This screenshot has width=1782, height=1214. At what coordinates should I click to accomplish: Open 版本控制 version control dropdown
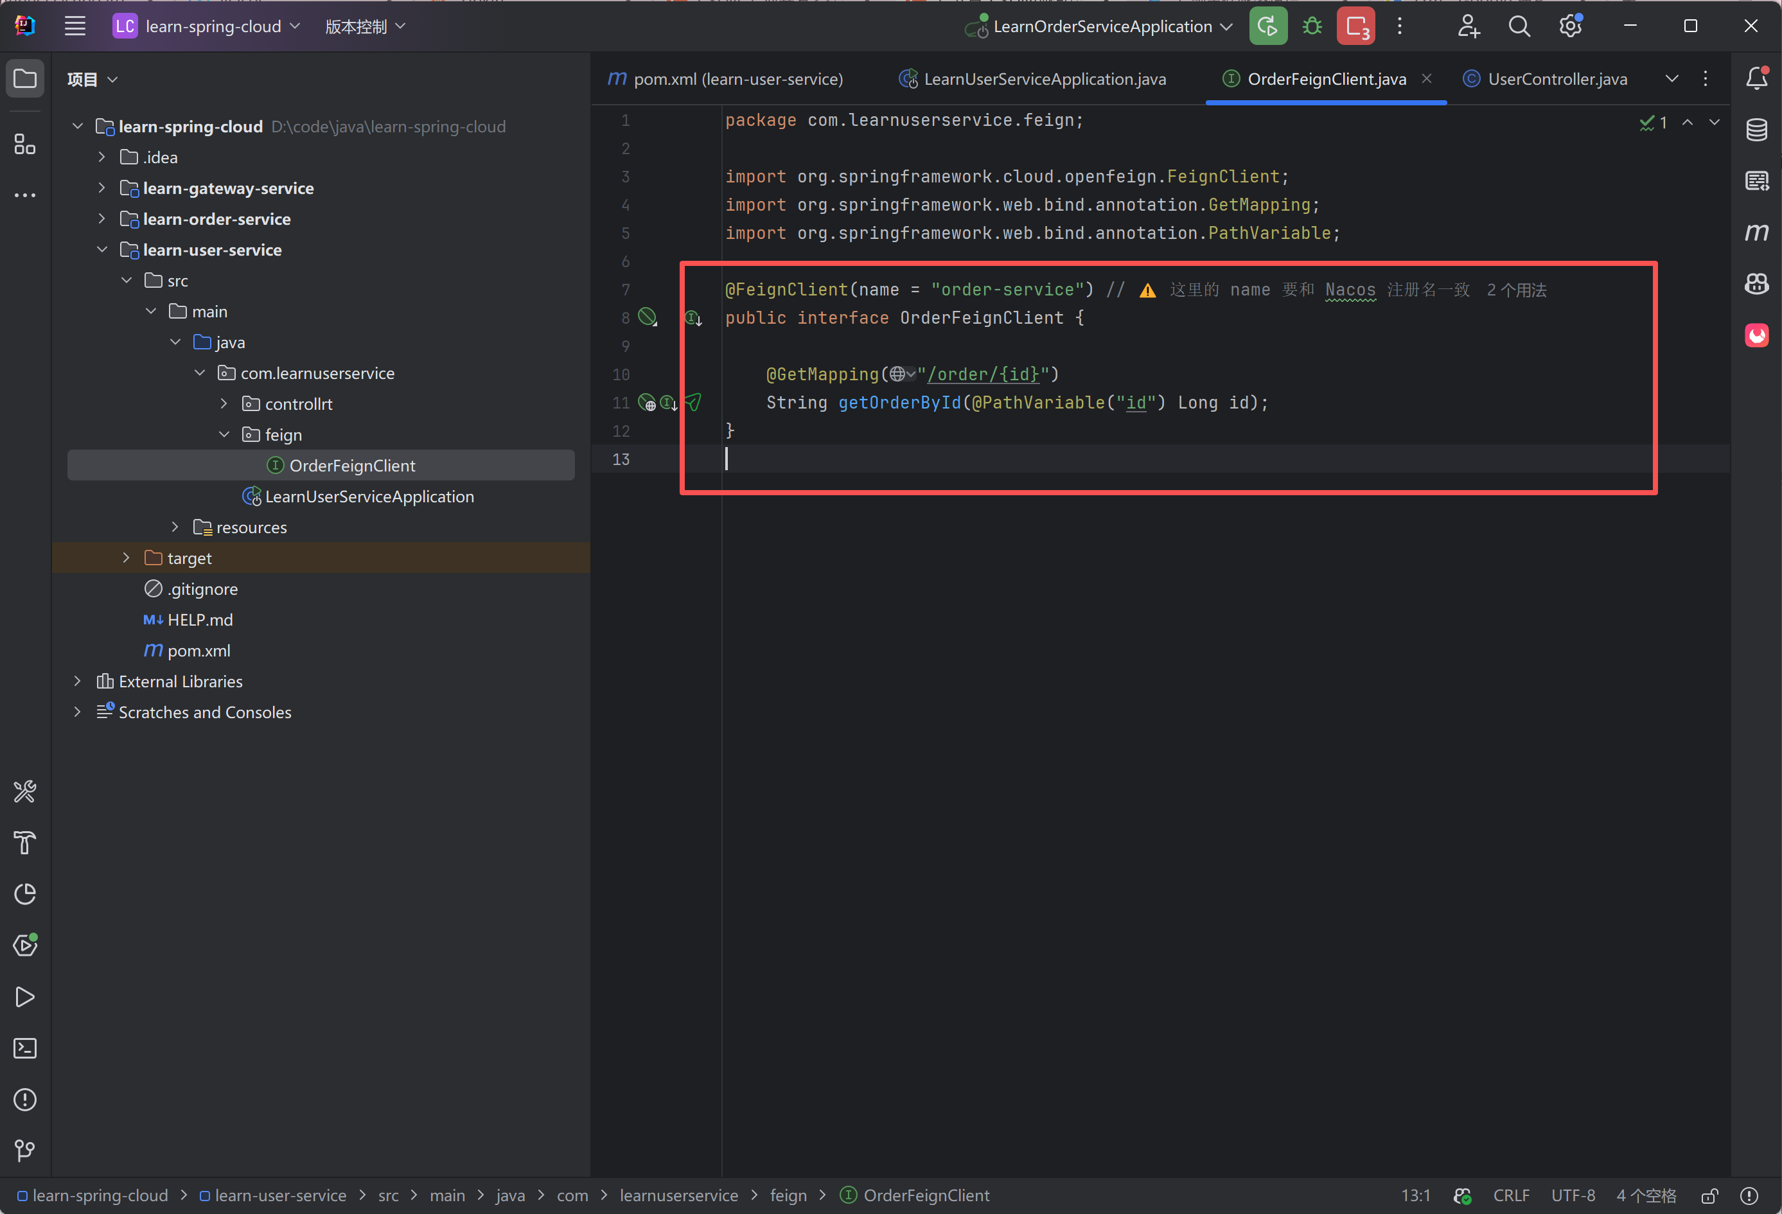click(x=365, y=26)
